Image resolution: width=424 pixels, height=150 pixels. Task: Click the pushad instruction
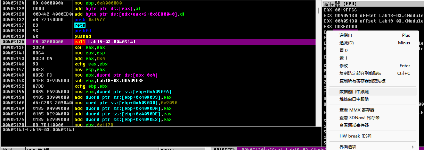[83, 36]
